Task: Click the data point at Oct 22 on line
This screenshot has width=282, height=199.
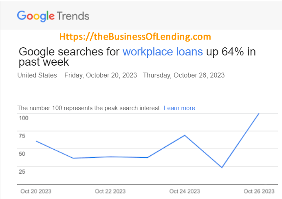Action: [110, 157]
